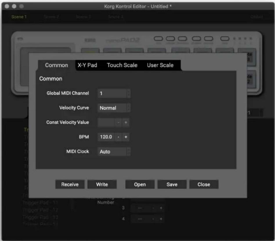Select the Scene 1 tab in main window

pos(19,17)
